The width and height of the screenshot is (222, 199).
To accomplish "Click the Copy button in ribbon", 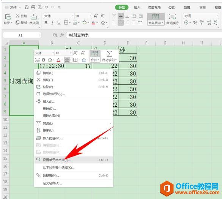I will tap(21, 22).
